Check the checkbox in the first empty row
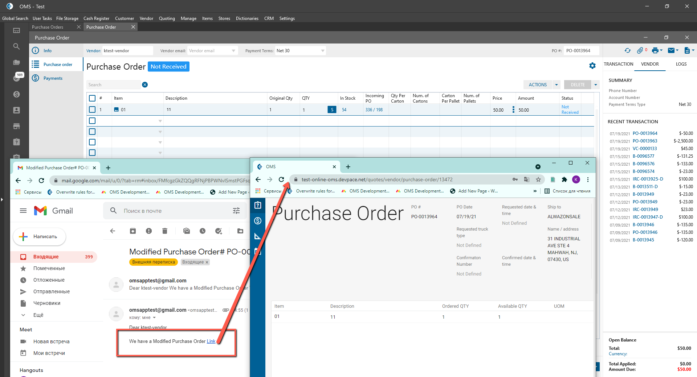 [x=92, y=121]
